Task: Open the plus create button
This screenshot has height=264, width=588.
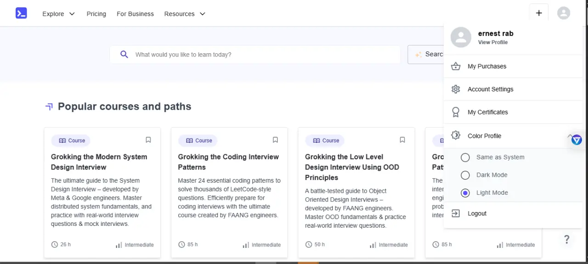Action: 539,13
